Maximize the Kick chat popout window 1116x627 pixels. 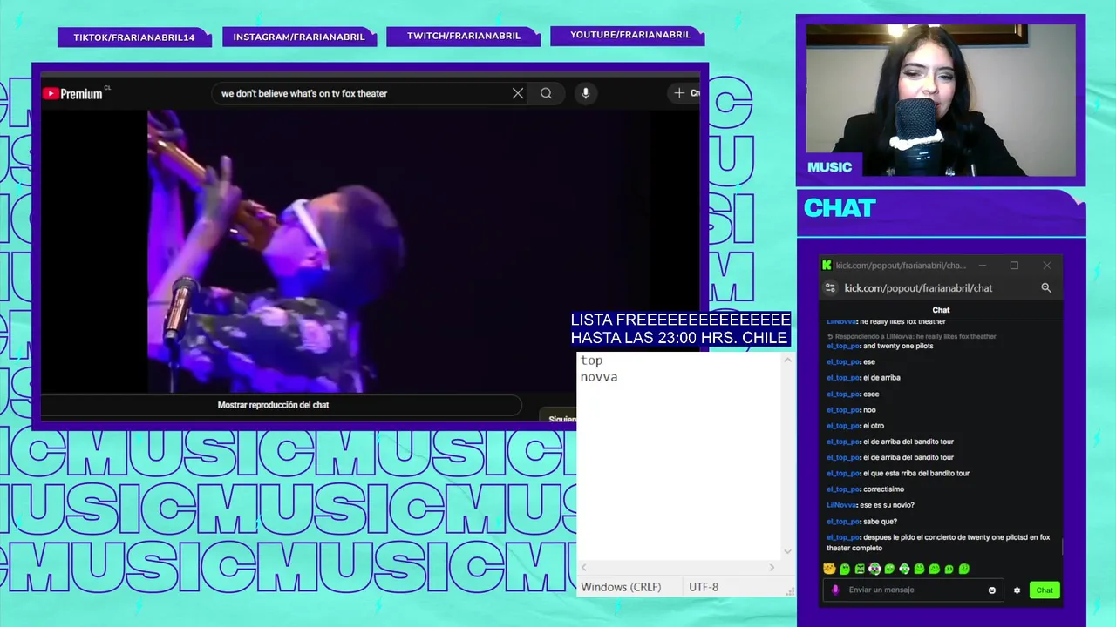click(1014, 266)
